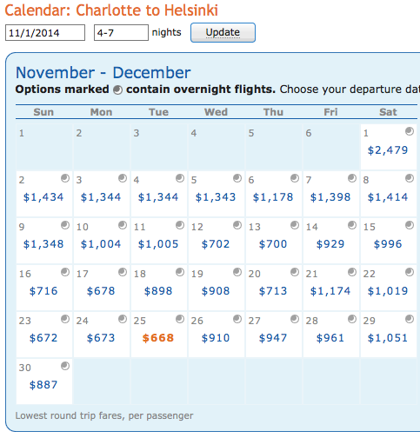Click the overnight icon for November 25

pos(180,319)
